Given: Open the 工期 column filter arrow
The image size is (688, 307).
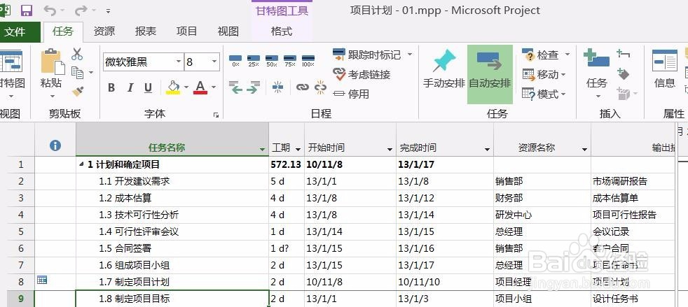Looking at the screenshot, I should tap(298, 150).
